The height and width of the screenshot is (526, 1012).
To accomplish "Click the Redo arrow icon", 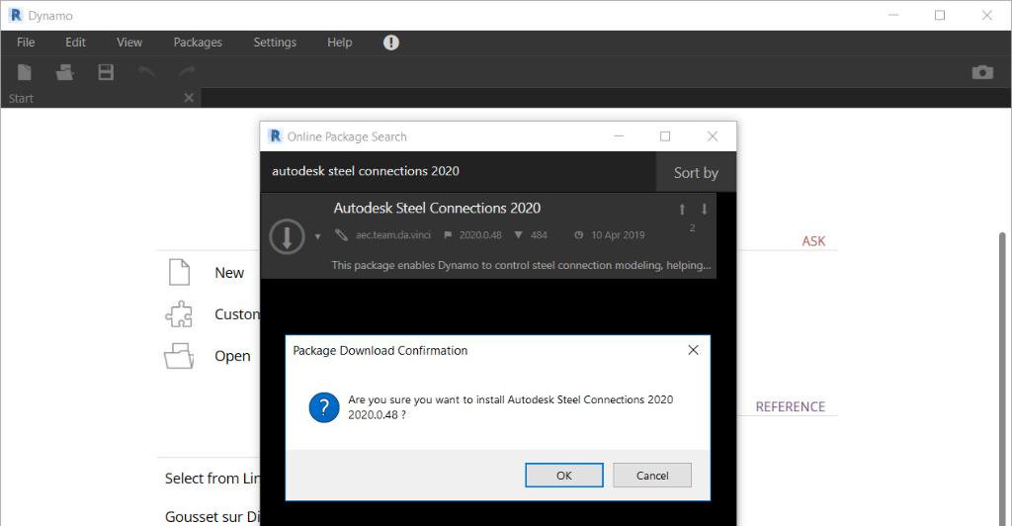I will coord(187,71).
